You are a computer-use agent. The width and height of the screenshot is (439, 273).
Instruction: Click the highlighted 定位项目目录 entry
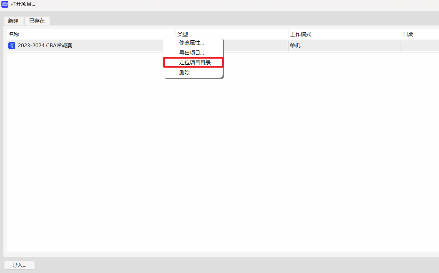click(194, 62)
